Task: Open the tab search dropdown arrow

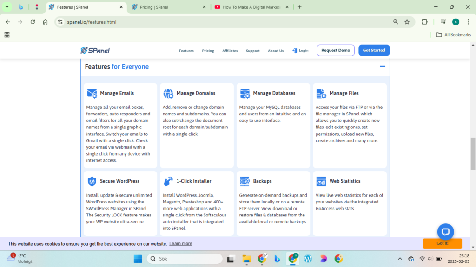Action: (7, 7)
